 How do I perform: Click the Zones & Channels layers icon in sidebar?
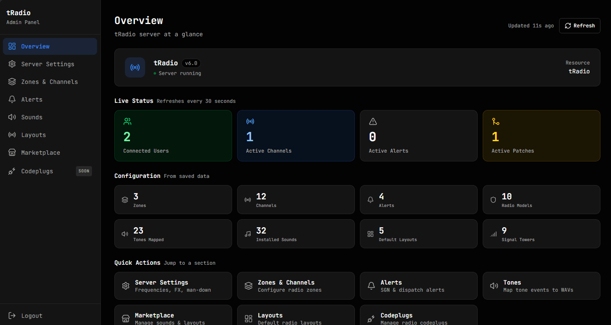click(12, 82)
